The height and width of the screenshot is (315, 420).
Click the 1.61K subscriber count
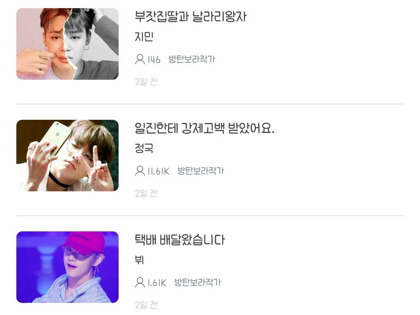click(x=157, y=283)
